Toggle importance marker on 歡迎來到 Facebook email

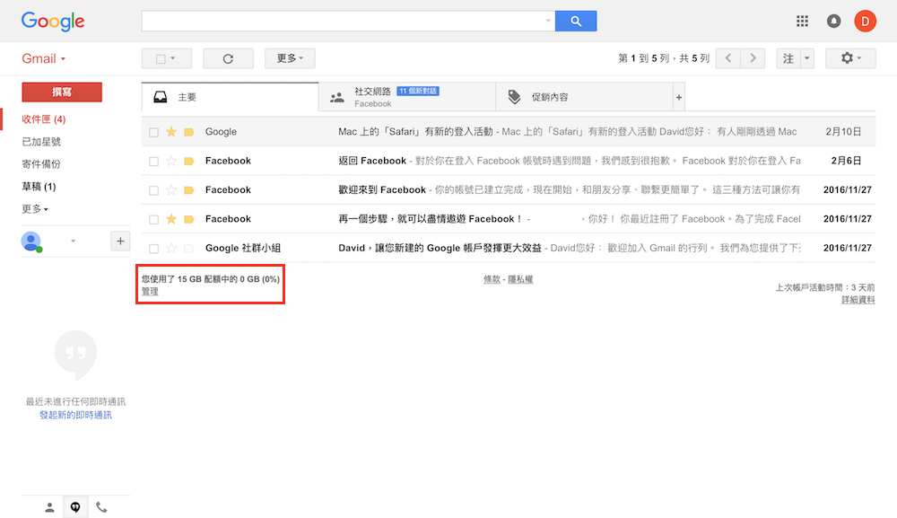pyautogui.click(x=188, y=190)
